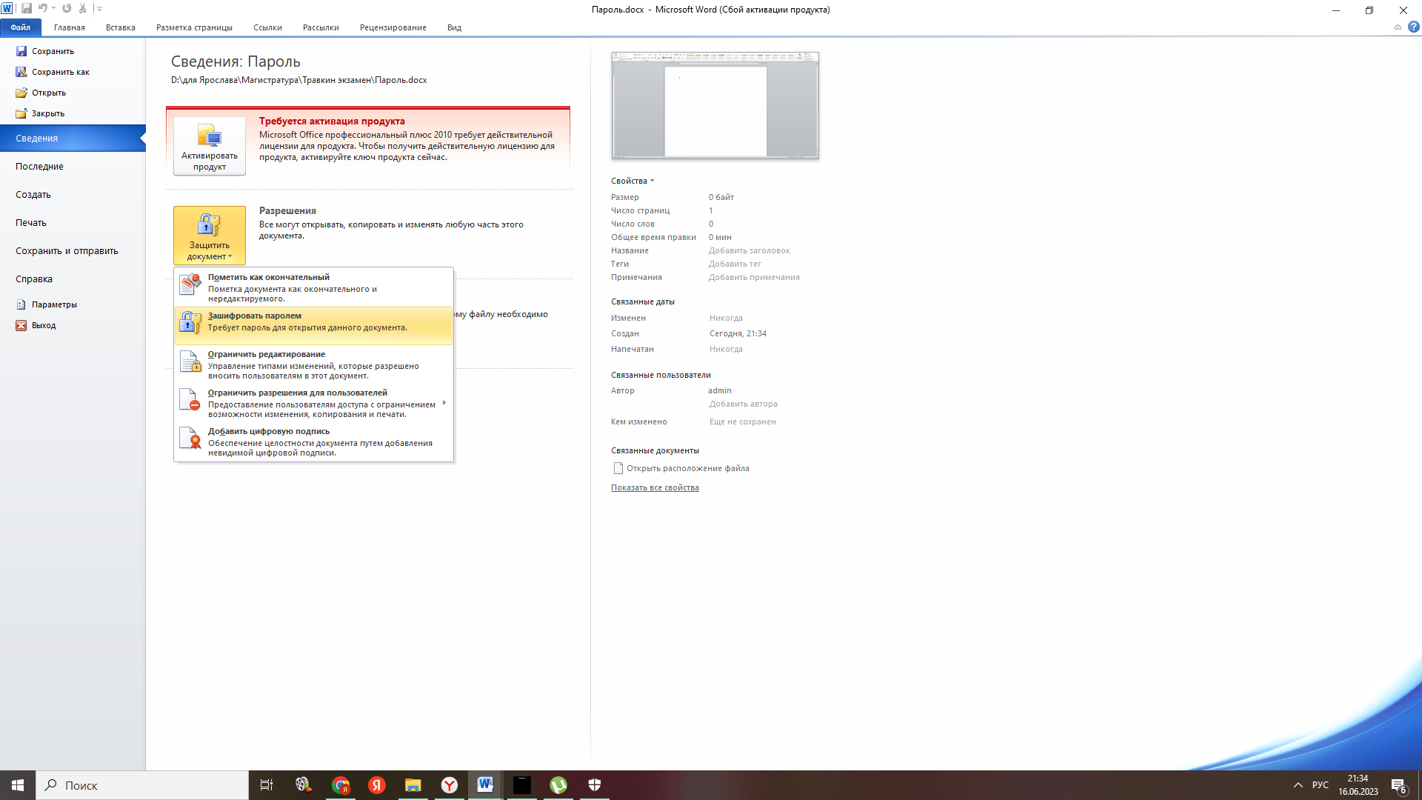1422x800 pixels.
Task: Open File Explorer from taskbar
Action: click(413, 785)
